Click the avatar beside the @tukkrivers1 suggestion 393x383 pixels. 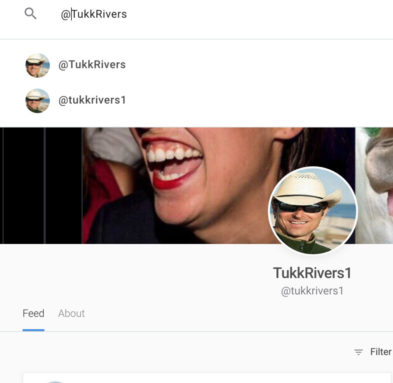click(x=38, y=101)
